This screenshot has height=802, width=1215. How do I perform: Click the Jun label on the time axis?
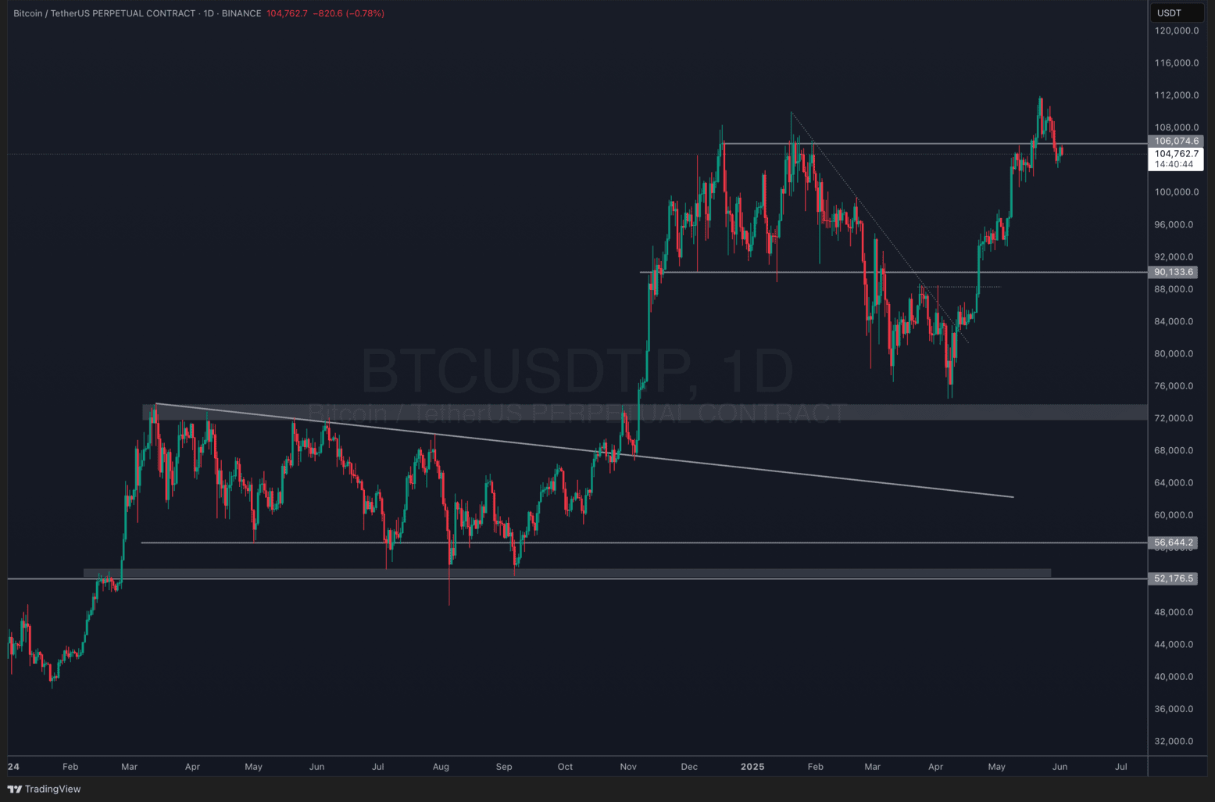point(1060,767)
